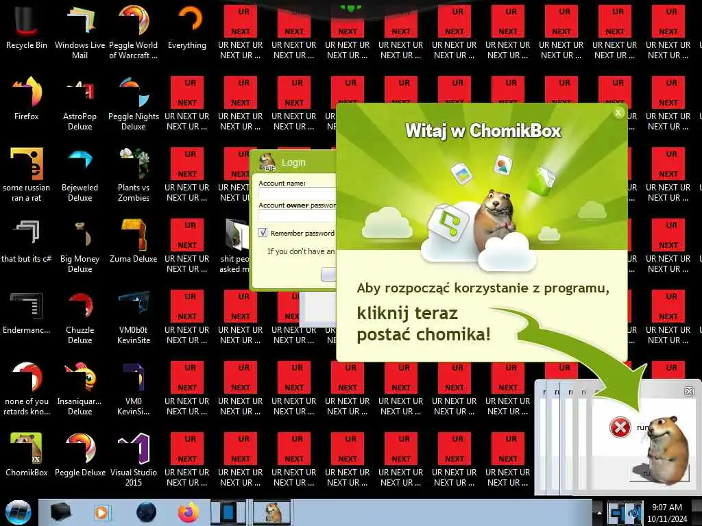
Task: Click the black folder taskbar icon
Action: point(61,512)
